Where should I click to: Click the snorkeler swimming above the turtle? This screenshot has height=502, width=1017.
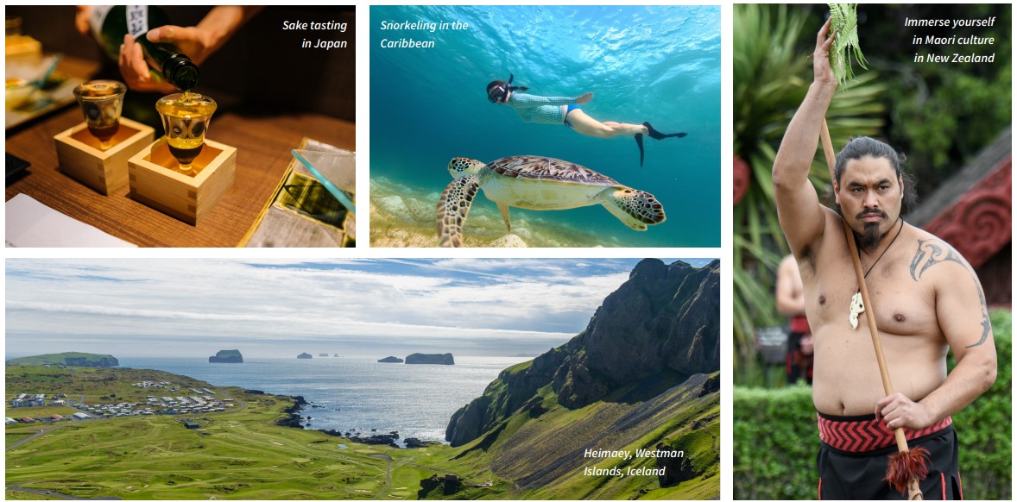[x=584, y=113]
